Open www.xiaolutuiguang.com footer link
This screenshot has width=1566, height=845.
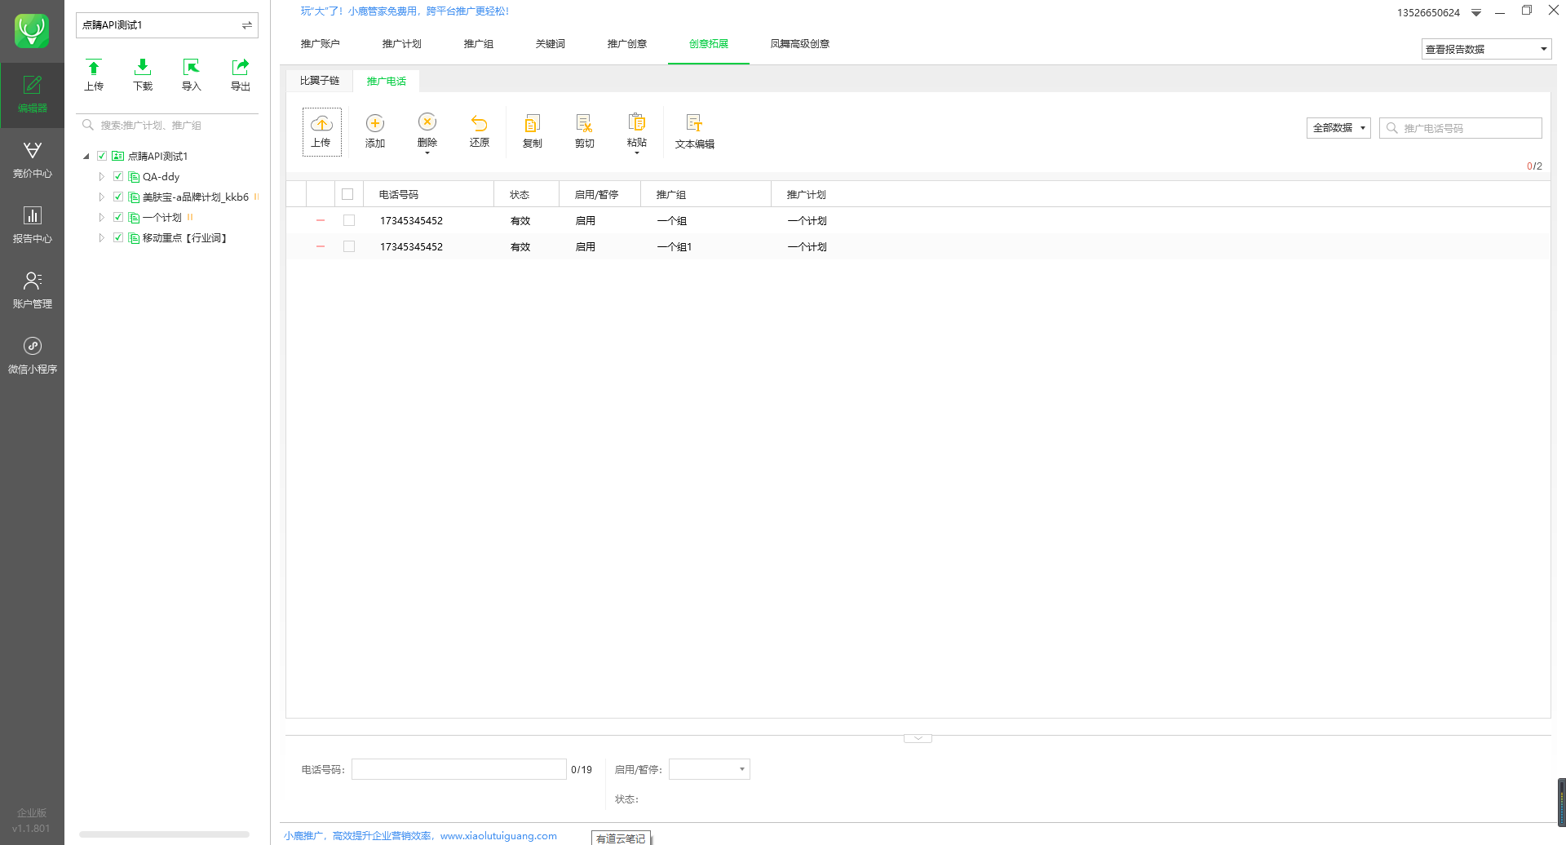(498, 835)
